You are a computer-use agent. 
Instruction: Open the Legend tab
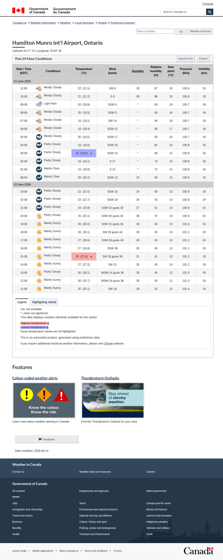pos(22,302)
